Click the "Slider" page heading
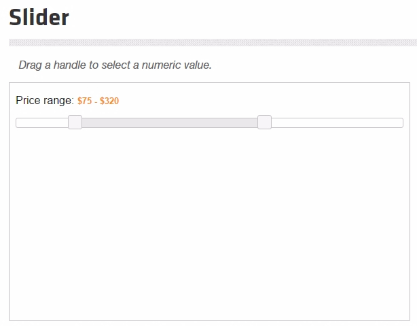Image resolution: width=417 pixels, height=326 pixels. (x=39, y=17)
